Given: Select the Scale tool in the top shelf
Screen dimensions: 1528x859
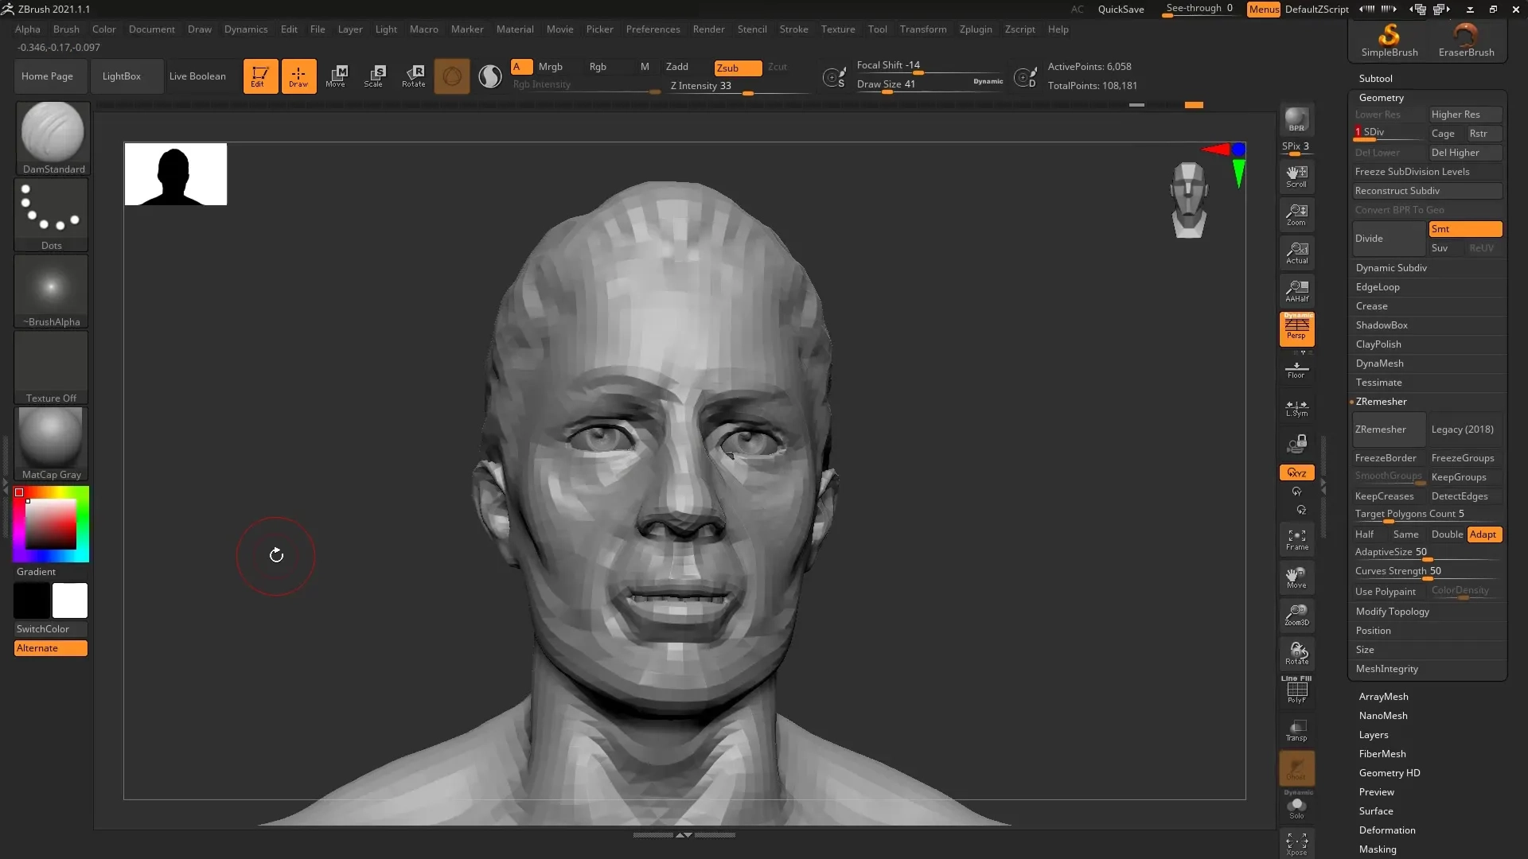Looking at the screenshot, I should click(374, 76).
